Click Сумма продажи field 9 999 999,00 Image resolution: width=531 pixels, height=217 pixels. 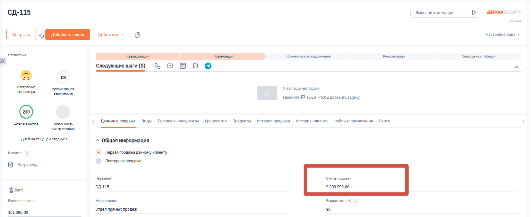coord(422,187)
